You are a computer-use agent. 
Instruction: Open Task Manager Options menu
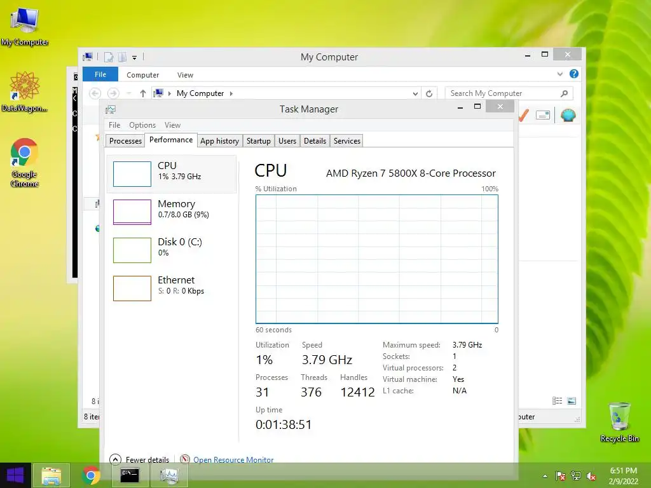pos(142,125)
